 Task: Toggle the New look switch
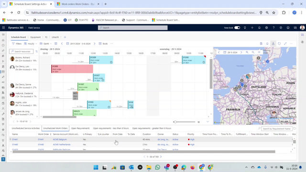(237, 28)
